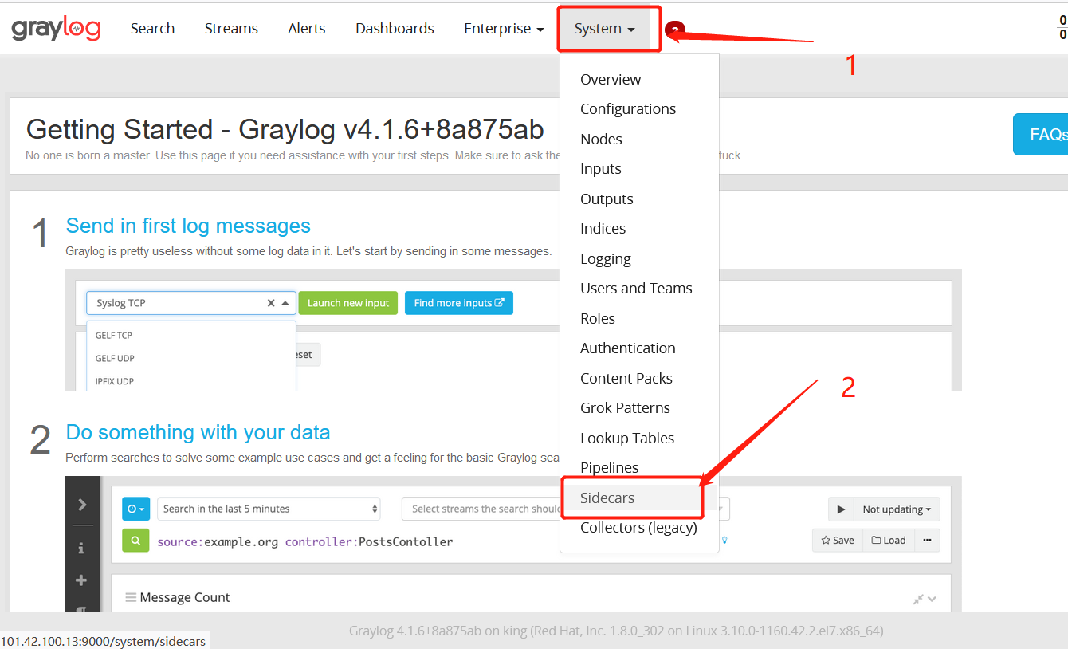Screen dimensions: 1068x649
Task: Open the Find more inputs link
Action: click(458, 303)
